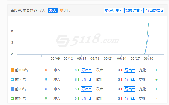This screenshot has height=105, width=169.
Task: Switch to the 7天 tab
Action: click(43, 10)
